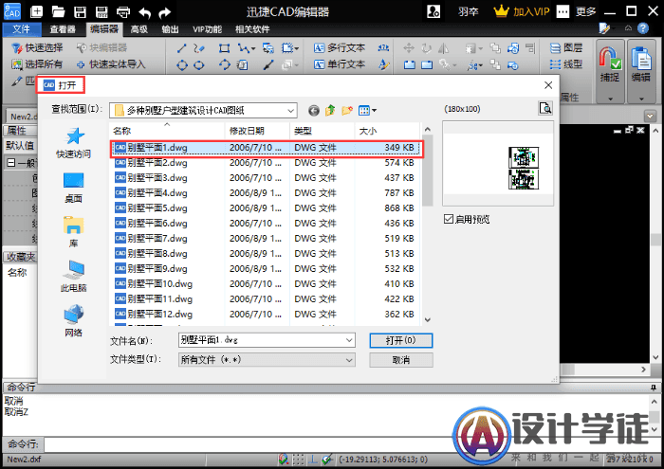Switch to the VIP功能 tab
Screen dimensions: 664x469
(x=207, y=28)
